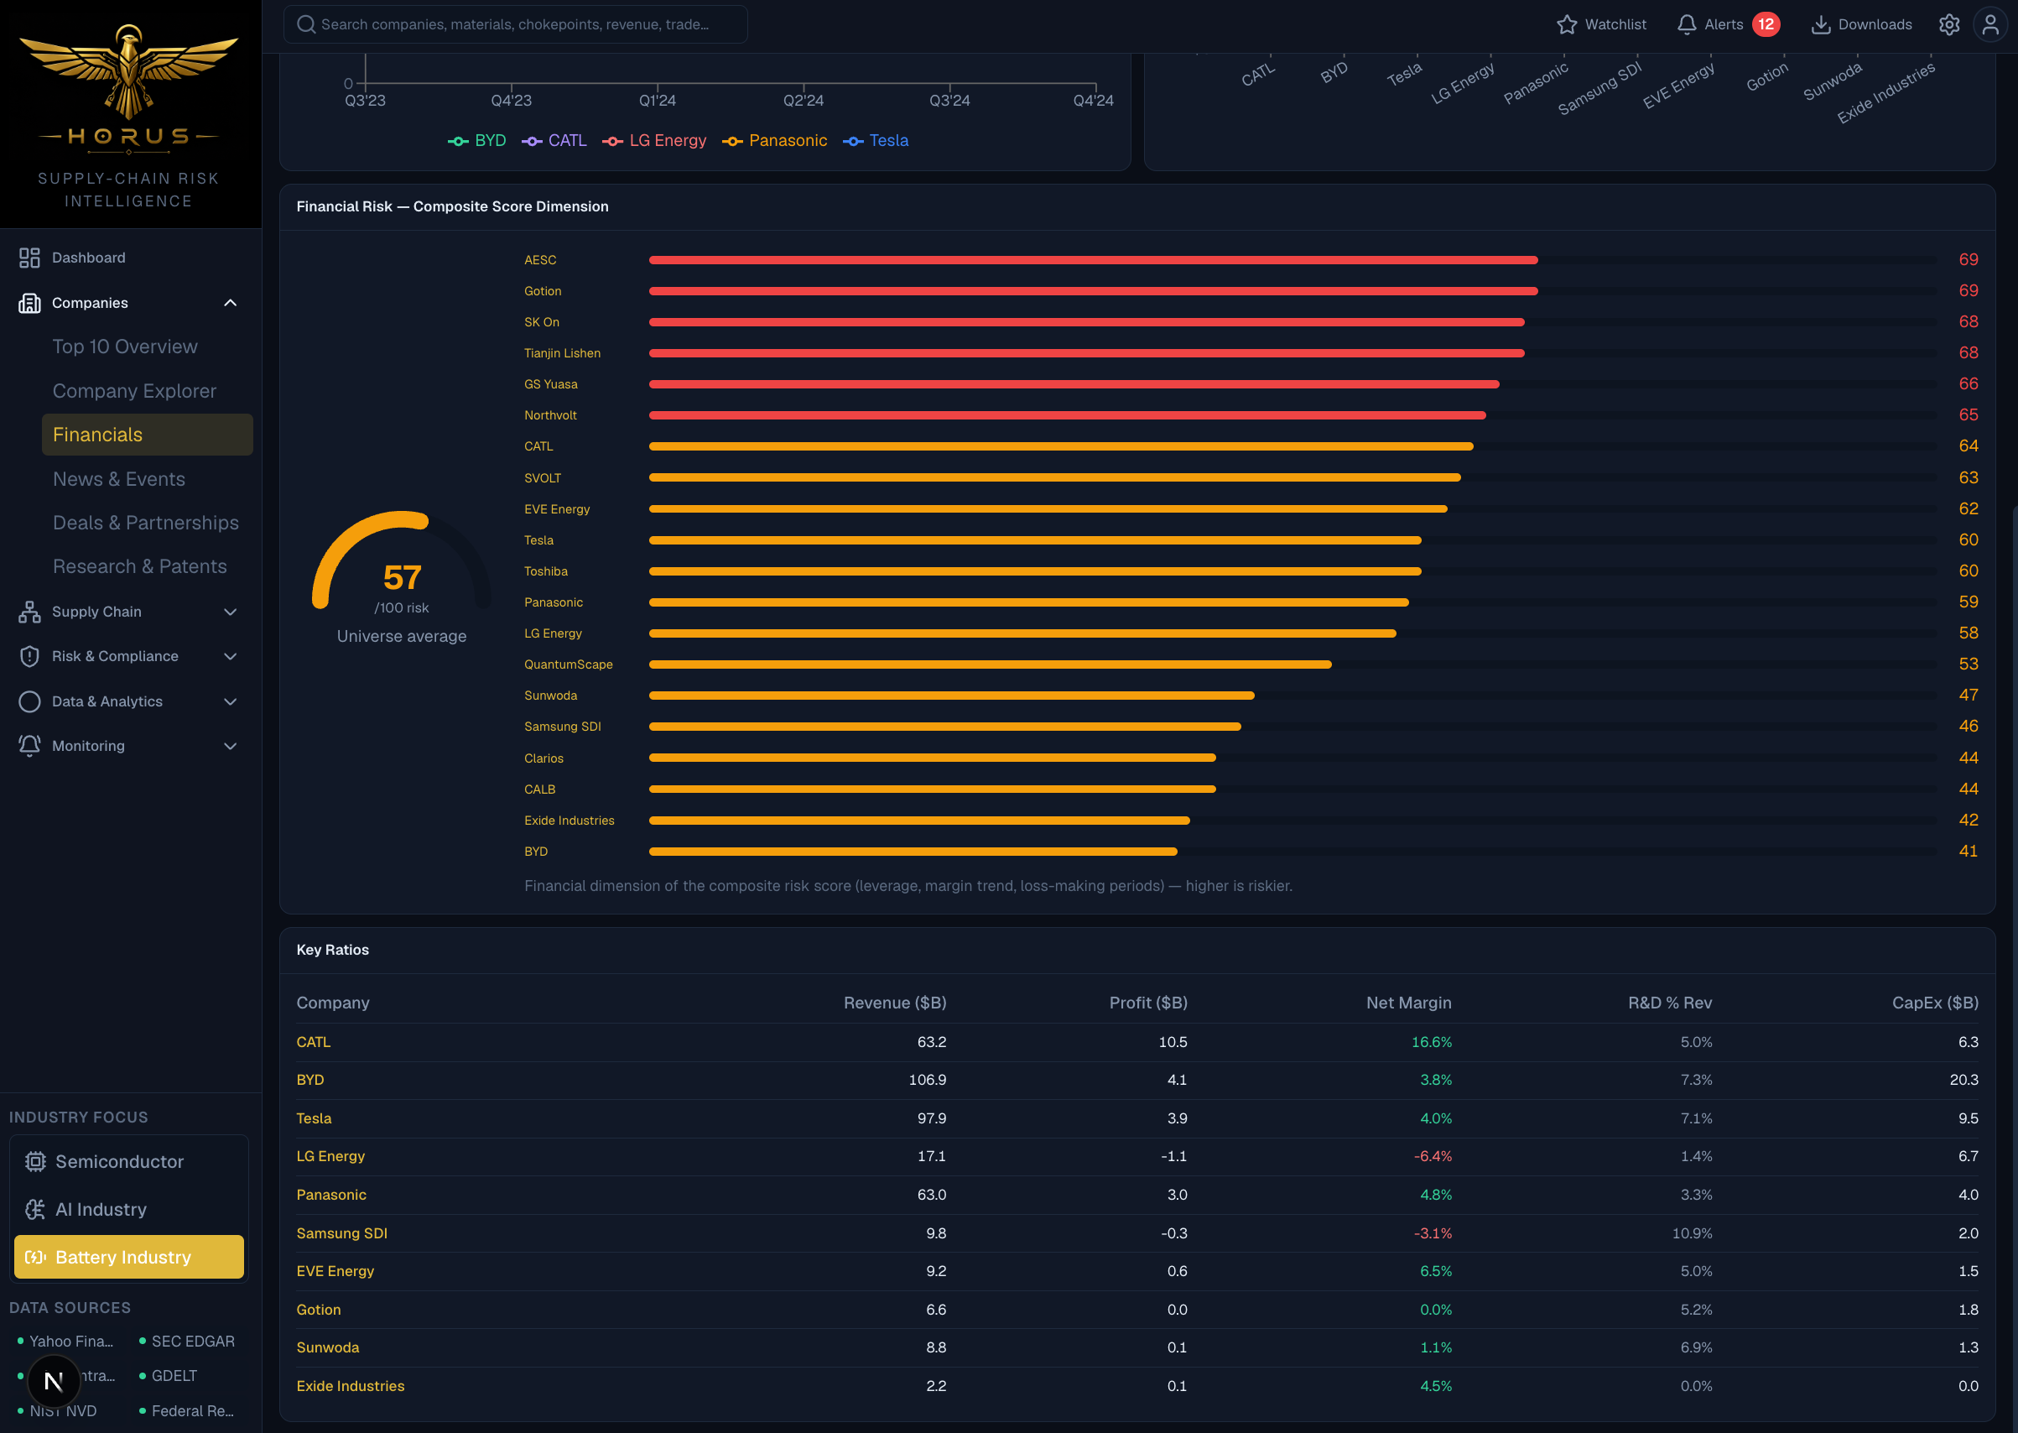The image size is (2018, 1433).
Task: Open the Watchlist
Action: [1601, 24]
